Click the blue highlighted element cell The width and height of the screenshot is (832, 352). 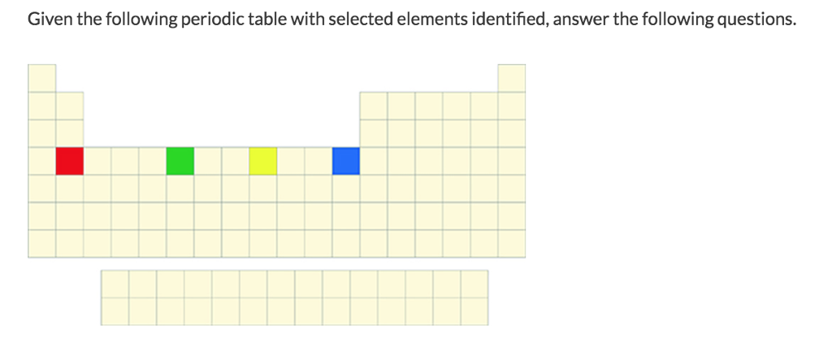346,161
